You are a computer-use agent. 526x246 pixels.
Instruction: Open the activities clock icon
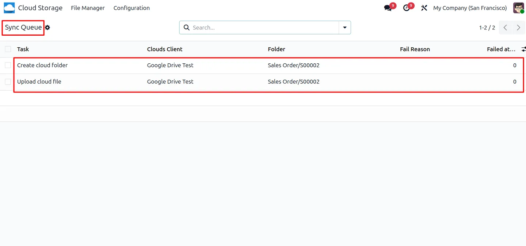pyautogui.click(x=406, y=8)
